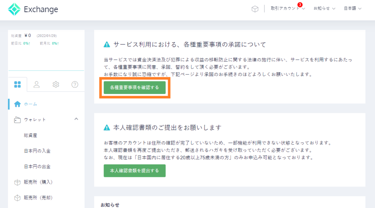Switch to the user profile tab icon
Image resolution: width=375 pixels, height=208 pixels.
coord(37,84)
